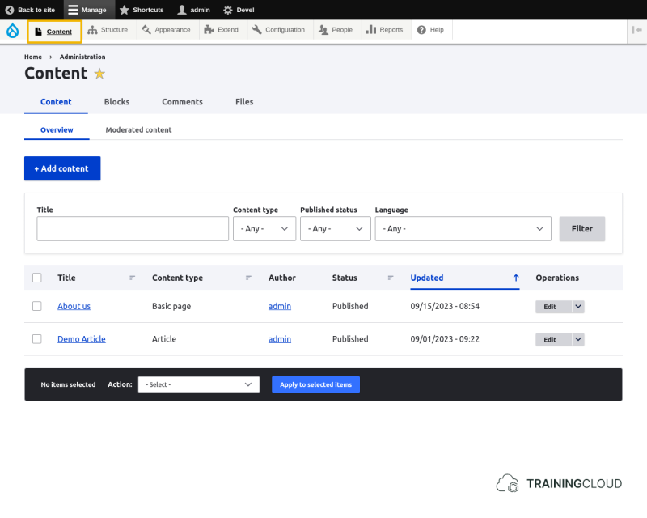Image resolution: width=647 pixels, height=518 pixels.
Task: Click the Back to site arrow icon
Action: tap(10, 10)
